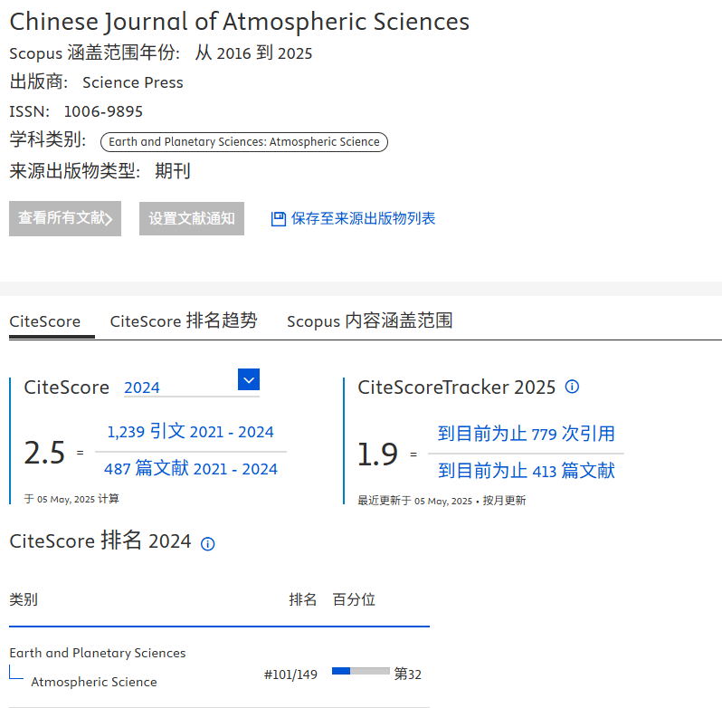Click the Earth and Planetary Sciences subject tag

click(243, 142)
